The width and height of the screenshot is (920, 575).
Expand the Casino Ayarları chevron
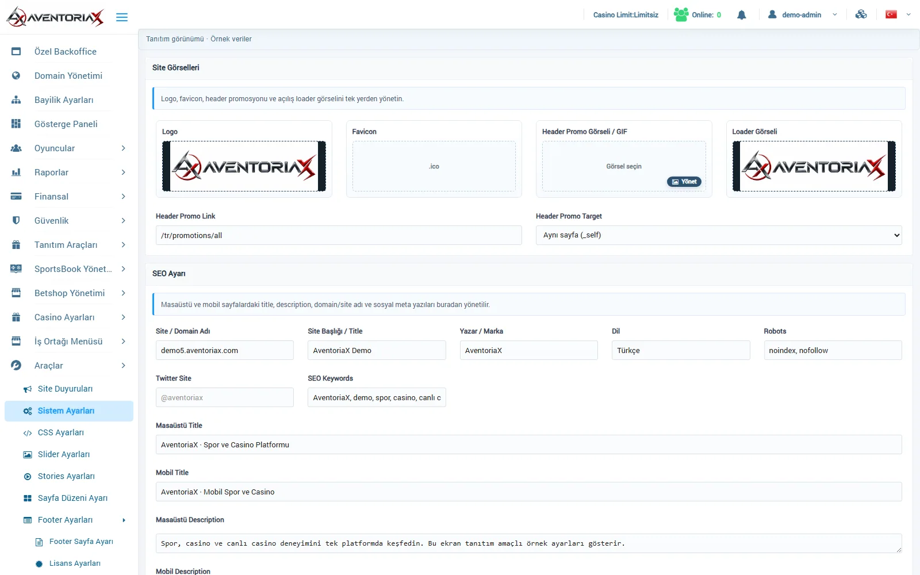[123, 317]
